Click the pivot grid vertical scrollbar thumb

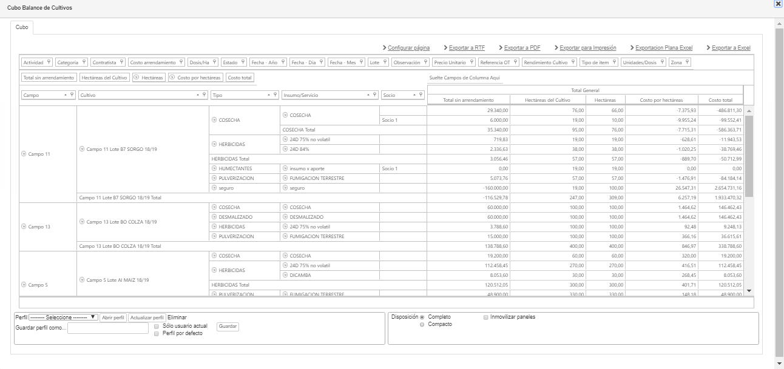tap(749, 157)
